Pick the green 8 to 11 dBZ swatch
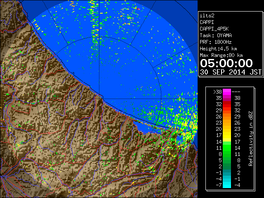The height and width of the screenshot is (198, 264). click(x=227, y=154)
